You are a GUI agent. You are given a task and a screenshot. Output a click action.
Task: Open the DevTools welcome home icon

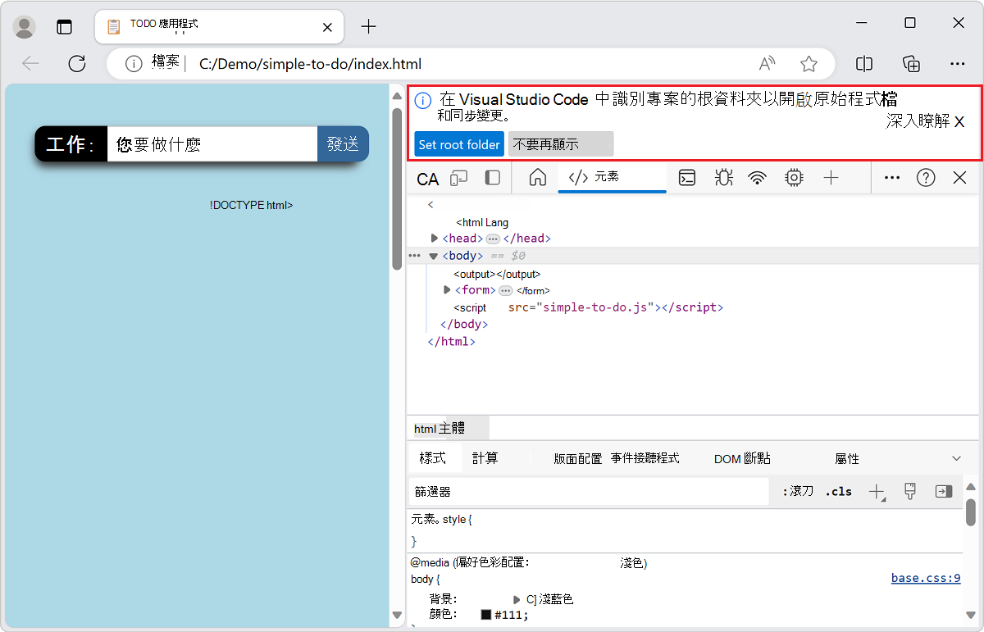pyautogui.click(x=535, y=177)
